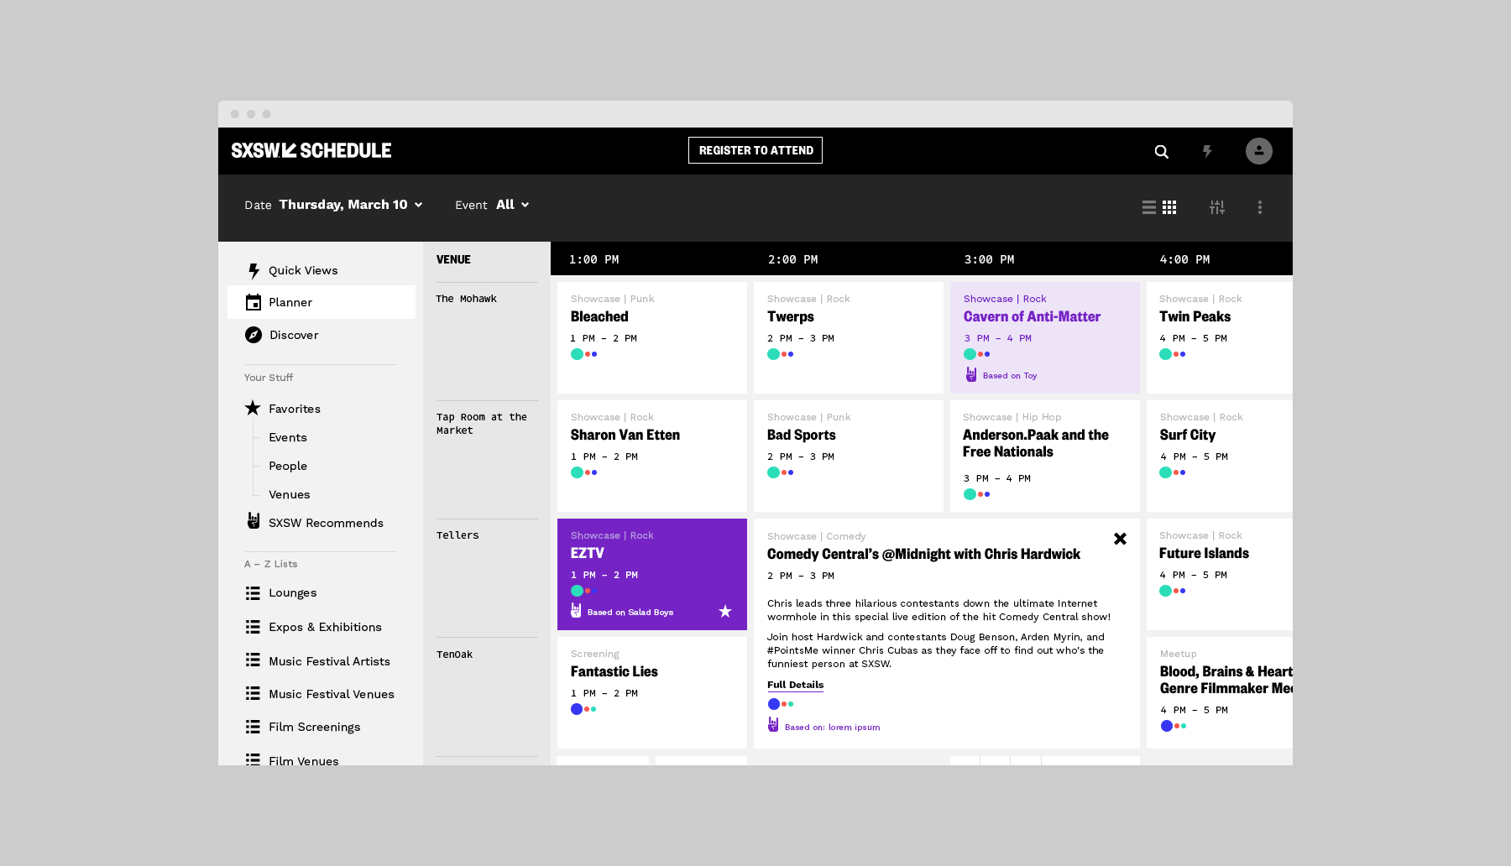Open the search icon in the header

tap(1161, 151)
